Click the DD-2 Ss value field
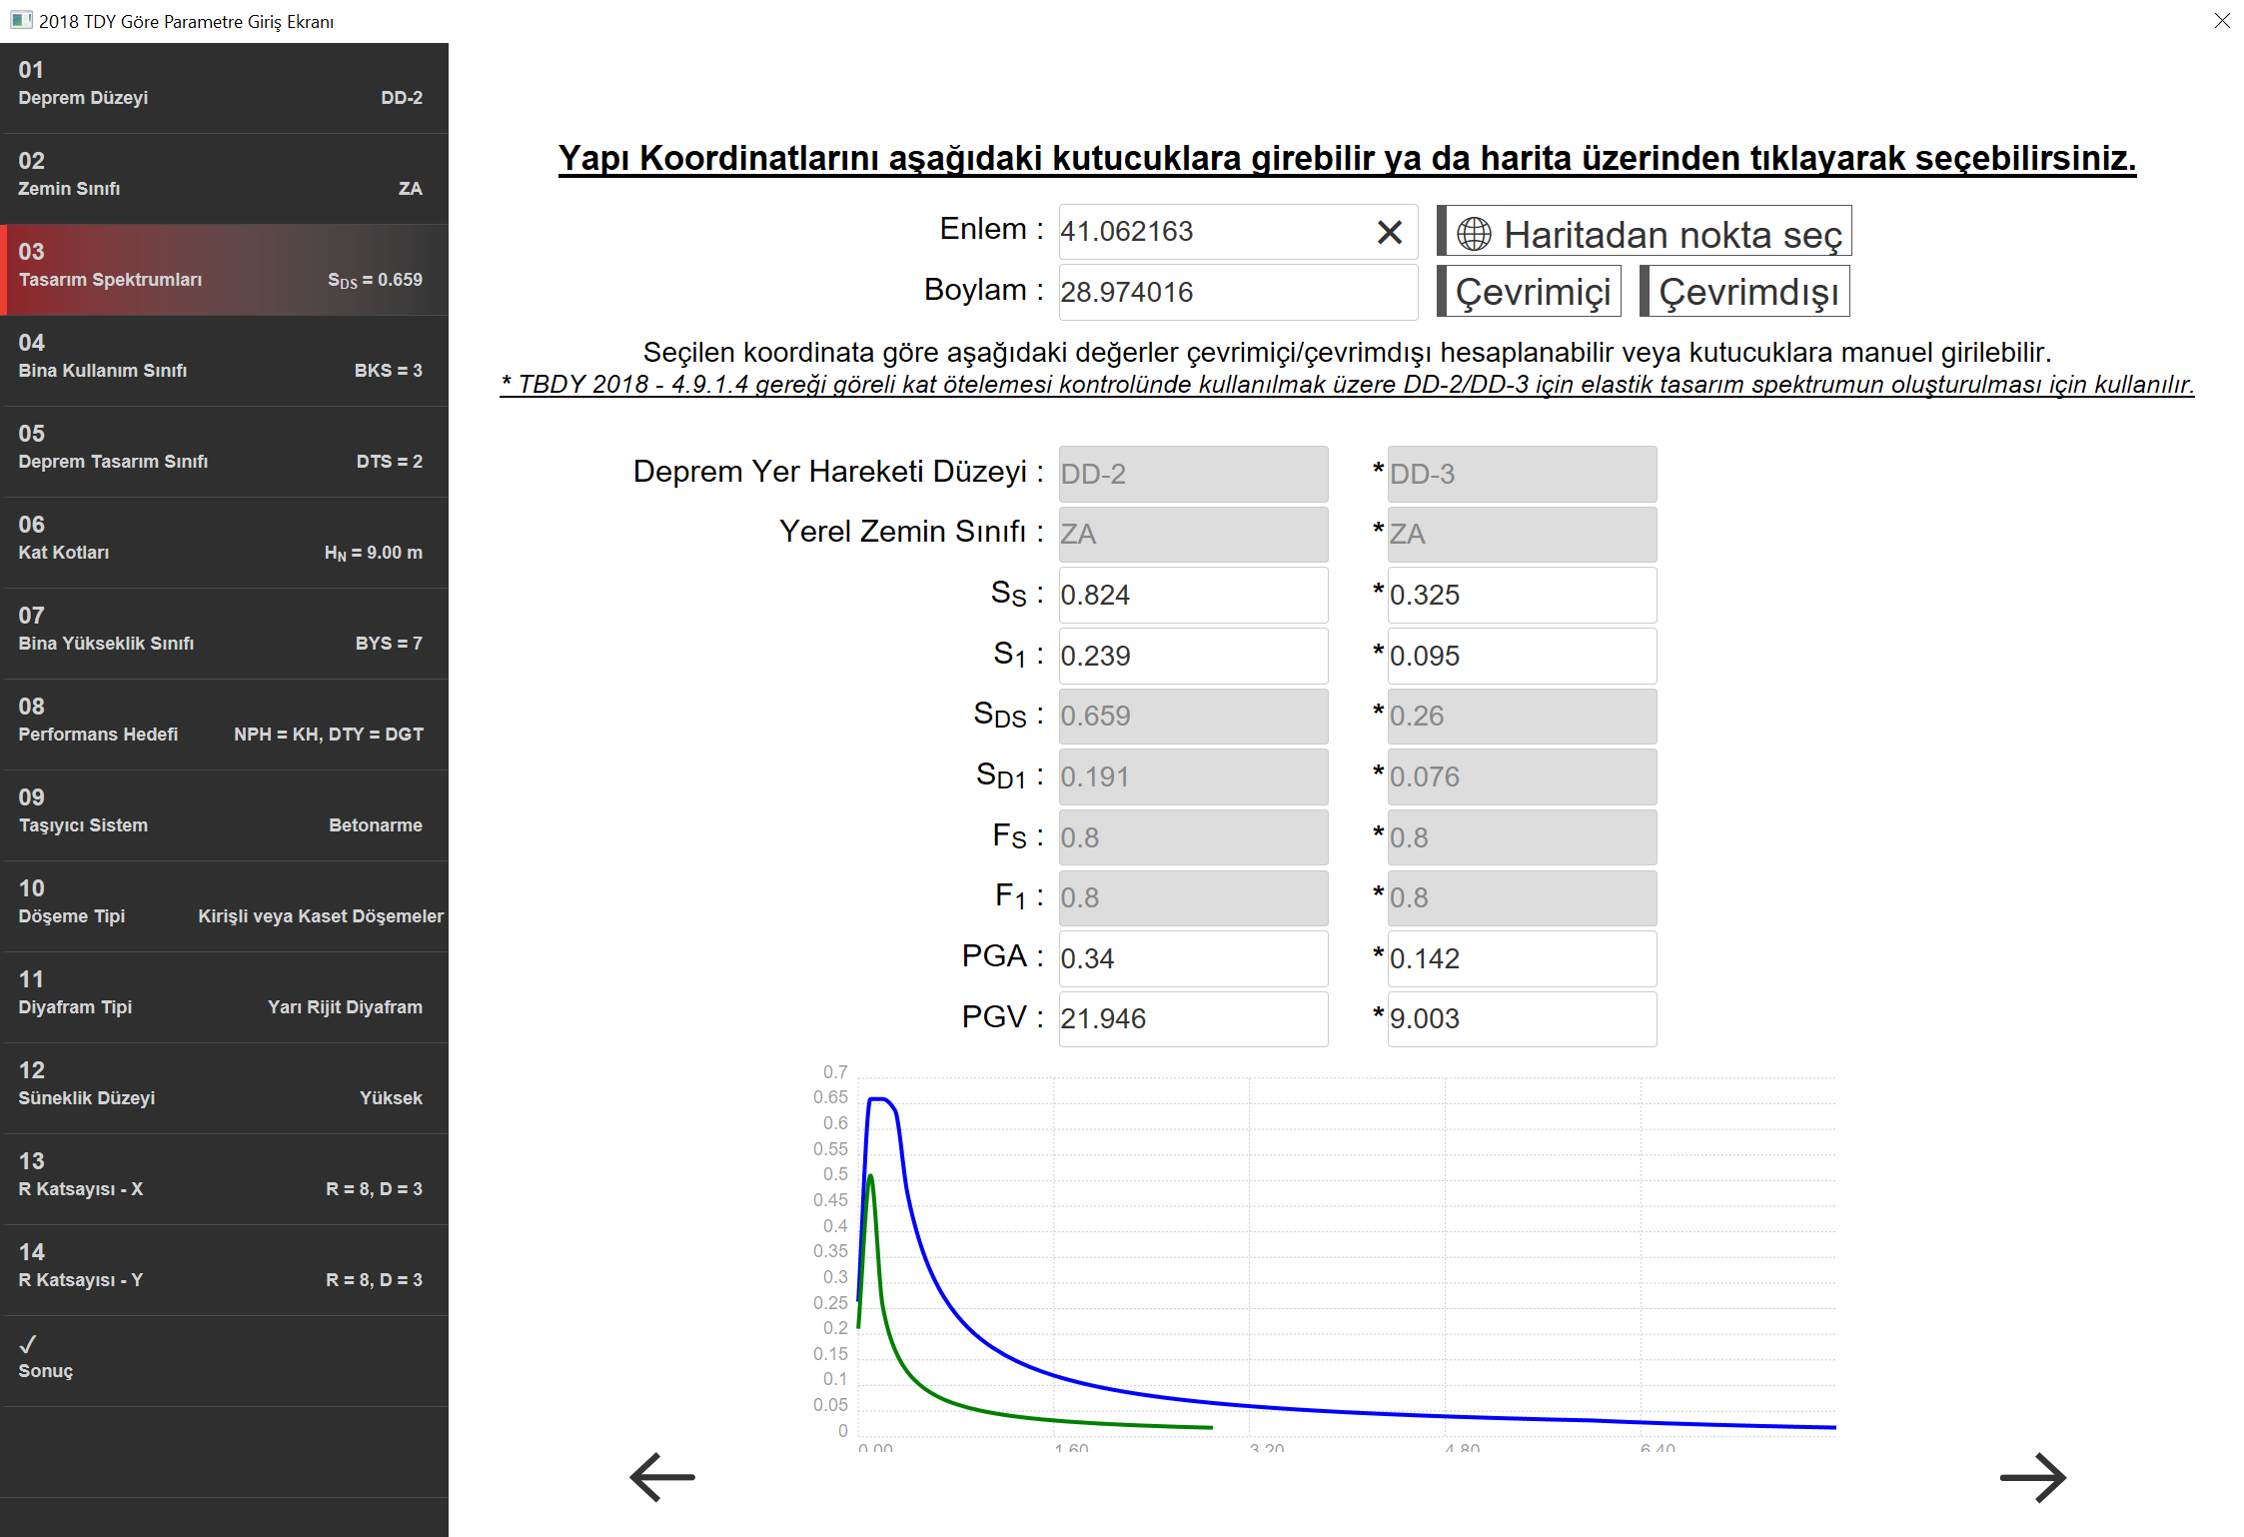The width and height of the screenshot is (2244, 1537). 1192,595
